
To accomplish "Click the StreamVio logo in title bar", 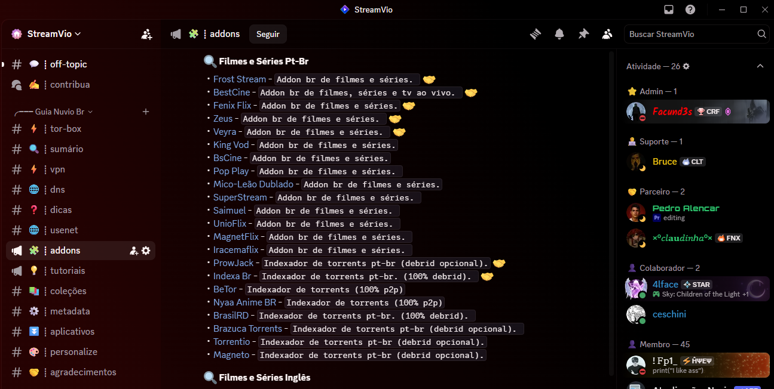I will [x=344, y=10].
